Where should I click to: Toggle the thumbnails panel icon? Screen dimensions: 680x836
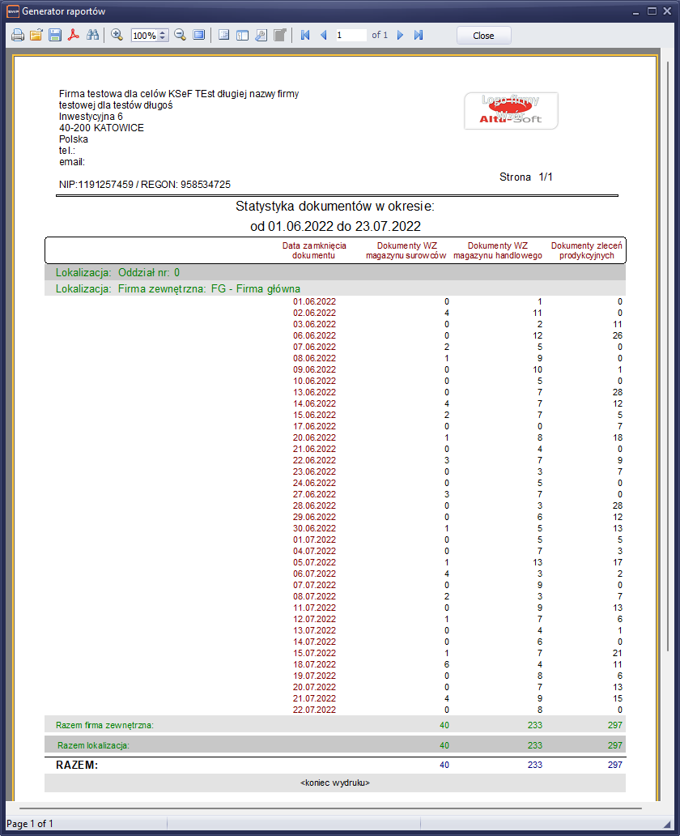pos(242,36)
